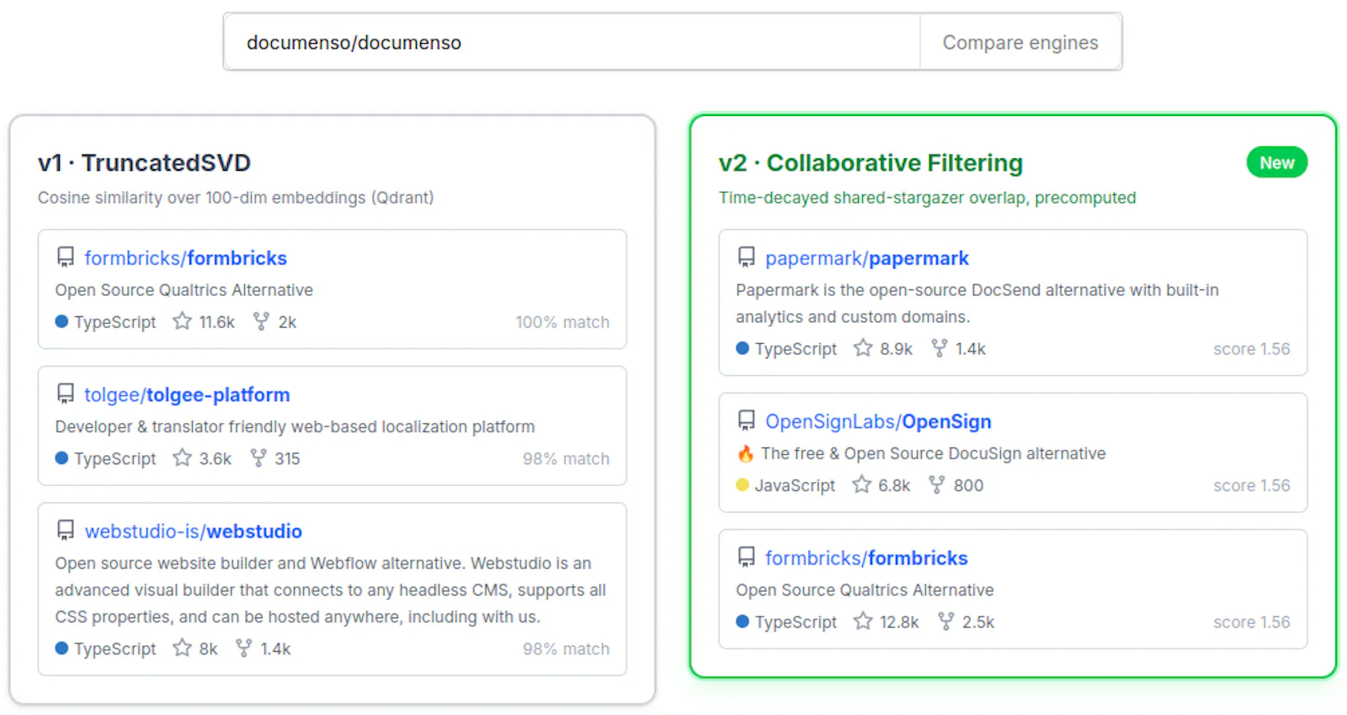This screenshot has width=1347, height=715.
Task: Open the formbricks/formbricks link in v1 panel
Action: pos(185,258)
